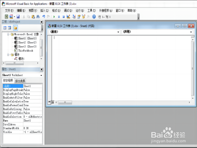
Task: Click Procedure View icon at code window bottom
Action: (x=49, y=102)
